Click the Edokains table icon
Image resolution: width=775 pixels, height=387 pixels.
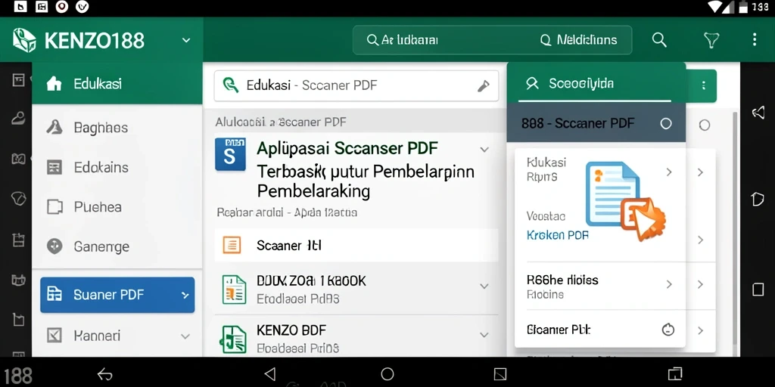(54, 167)
